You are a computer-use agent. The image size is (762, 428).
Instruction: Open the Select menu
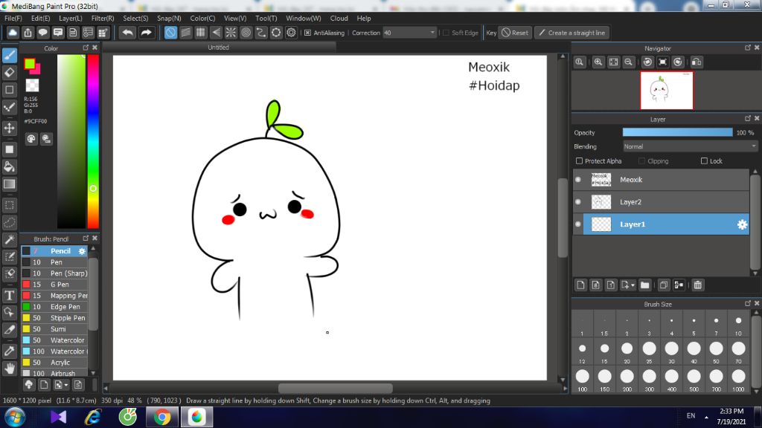tap(135, 19)
